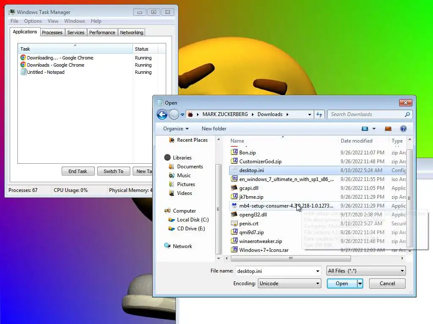
Task: Select the jk7bme.zip file icon
Action: click(234, 197)
